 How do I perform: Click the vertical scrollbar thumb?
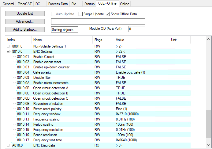click(x=208, y=124)
